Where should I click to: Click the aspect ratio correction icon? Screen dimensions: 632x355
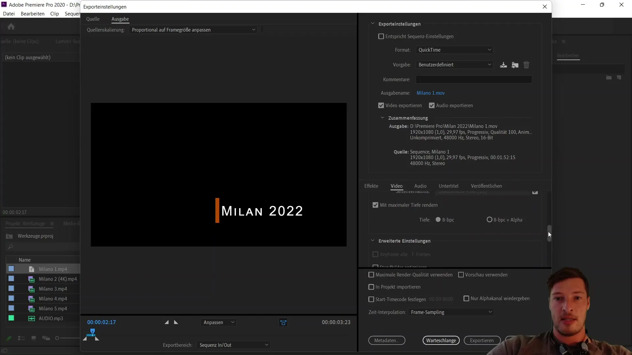click(283, 322)
